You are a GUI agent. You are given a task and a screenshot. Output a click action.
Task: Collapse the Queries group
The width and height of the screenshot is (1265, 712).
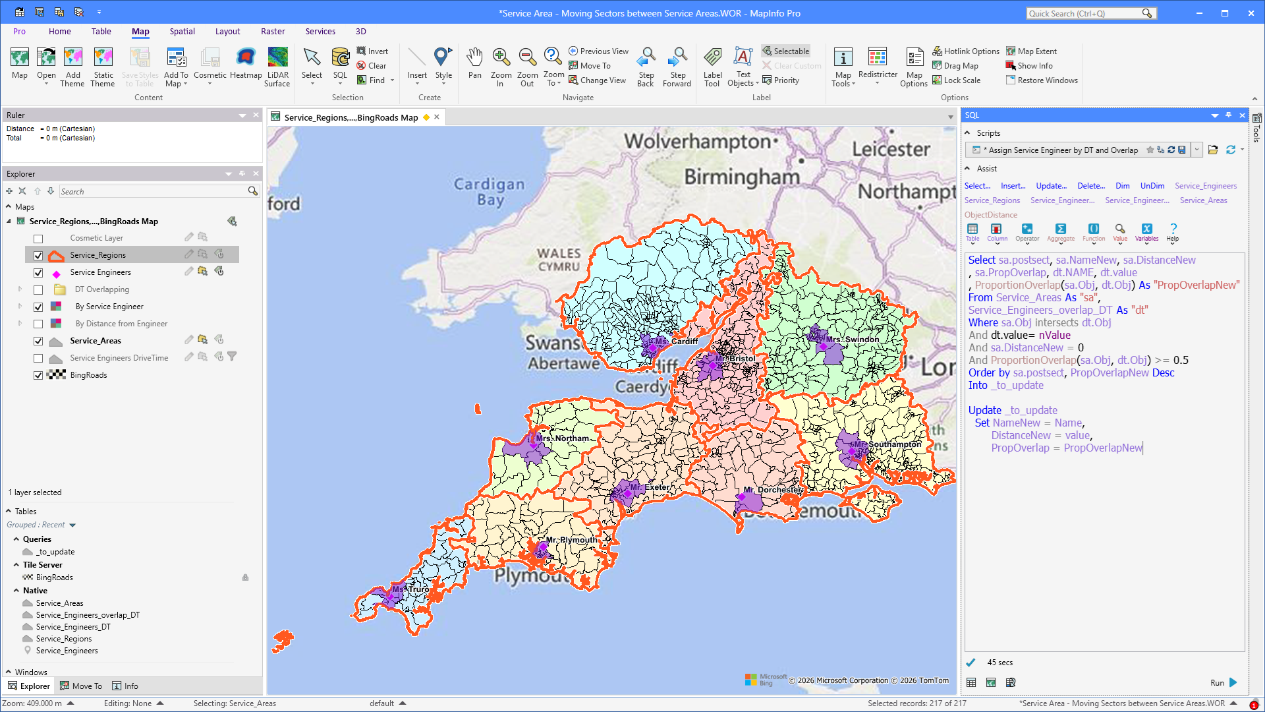pos(16,539)
